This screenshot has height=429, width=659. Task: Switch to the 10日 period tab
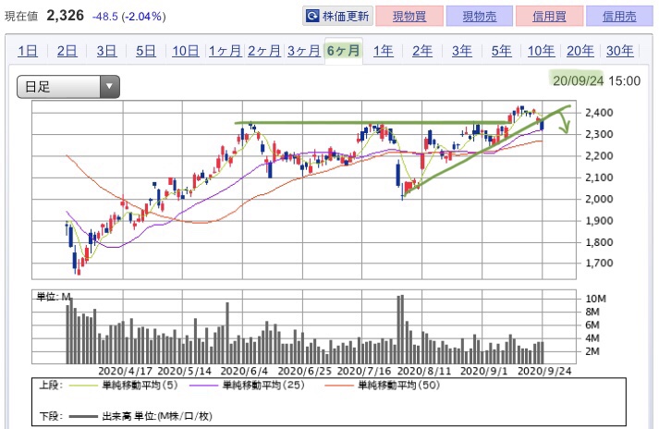(x=185, y=51)
